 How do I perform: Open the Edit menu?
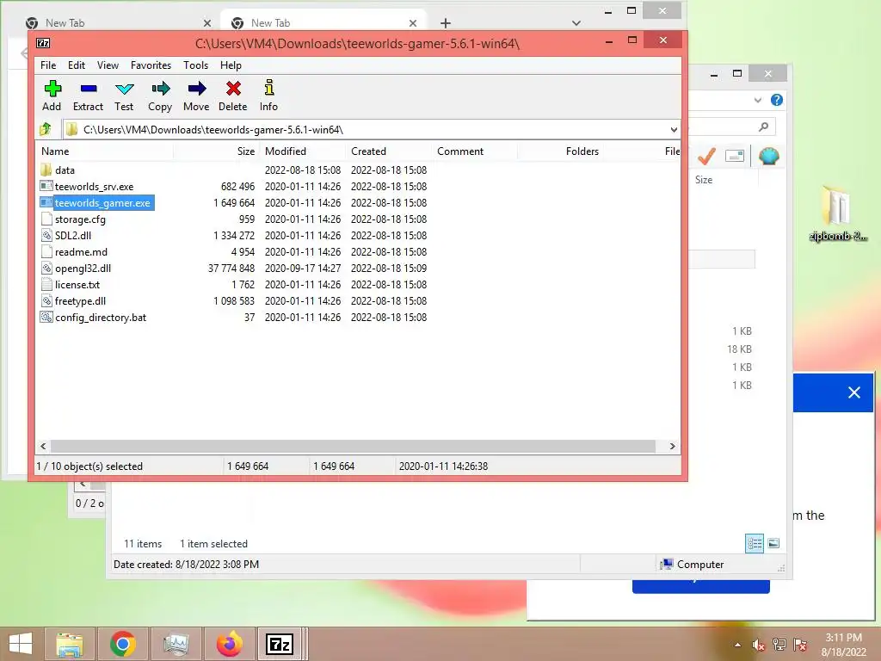point(77,65)
